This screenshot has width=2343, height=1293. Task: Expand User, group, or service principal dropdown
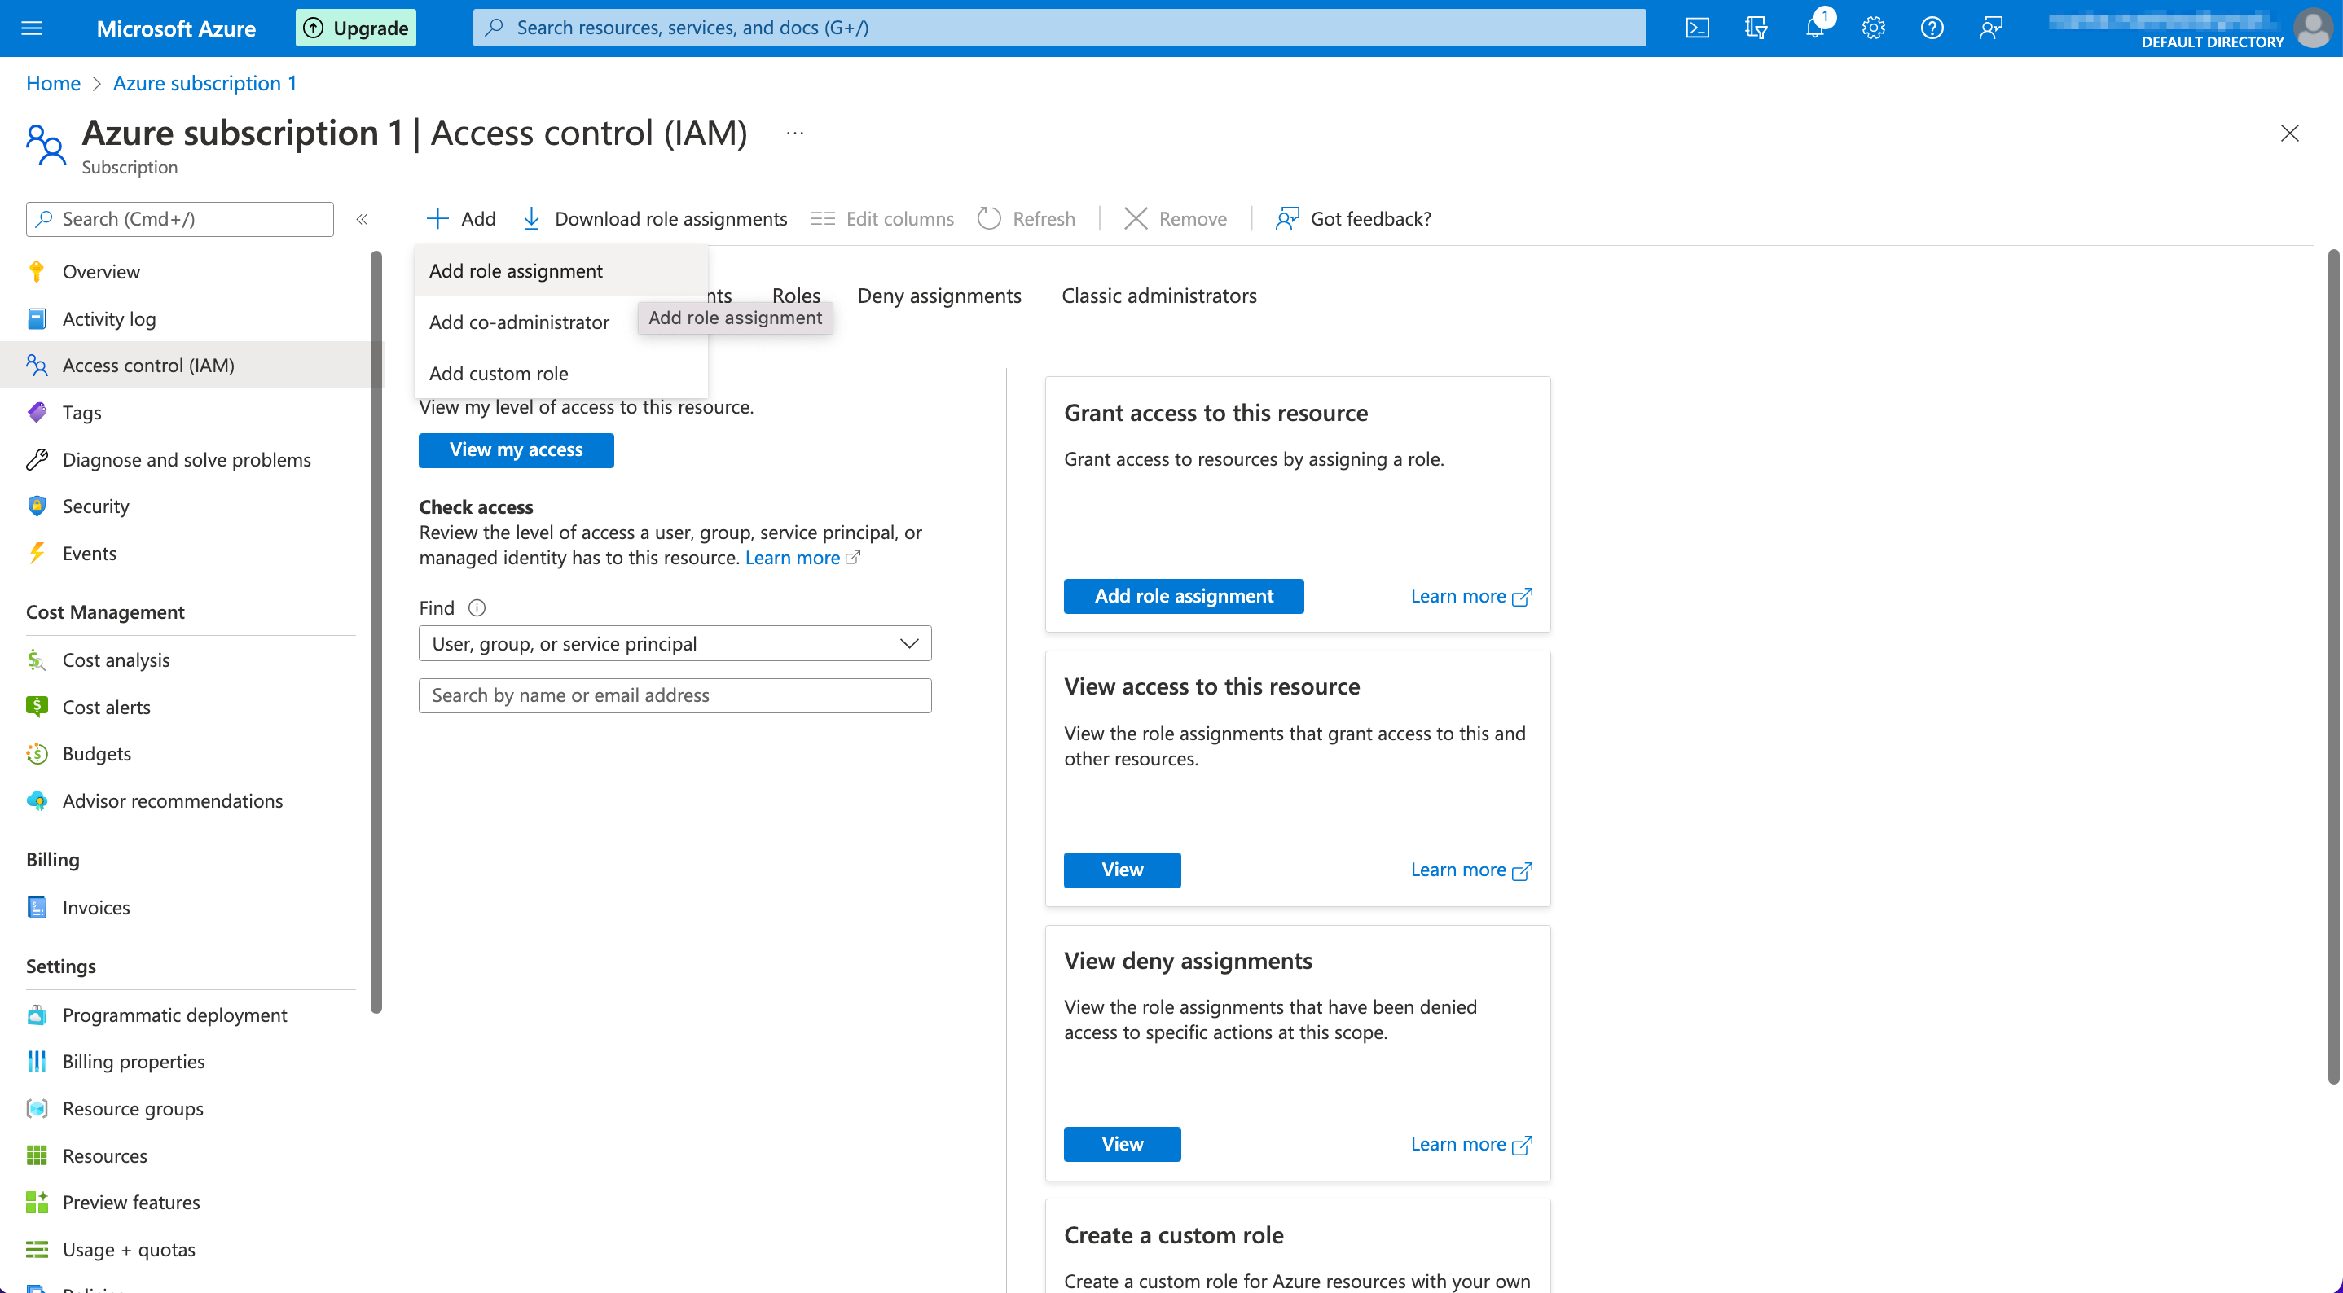[674, 643]
